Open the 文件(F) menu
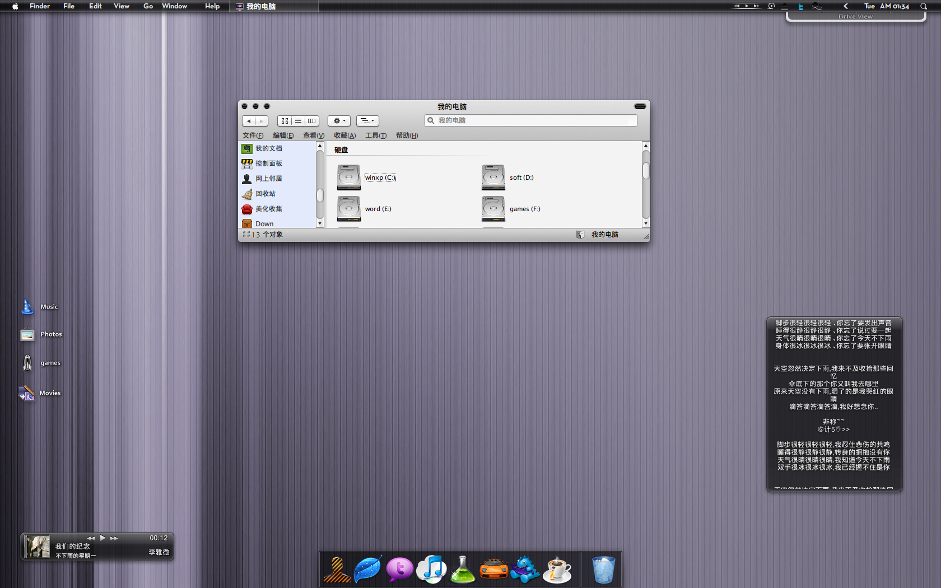941x588 pixels. click(253, 136)
